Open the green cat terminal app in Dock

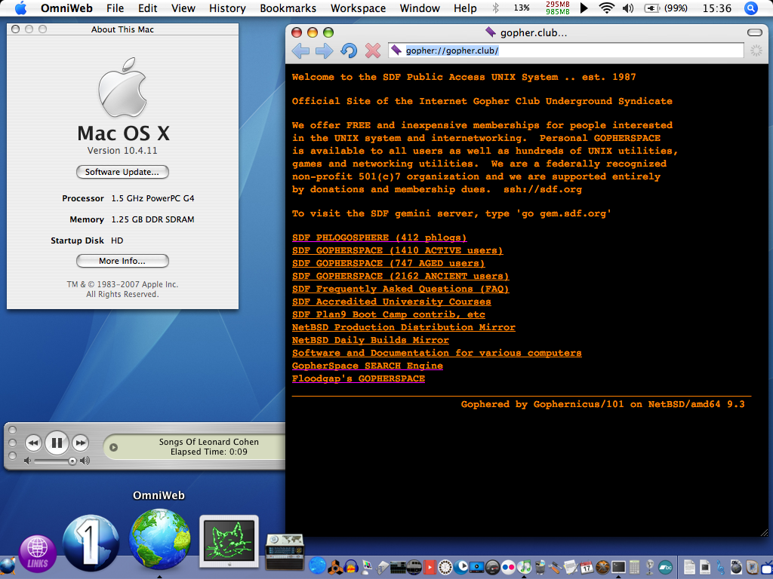coord(229,541)
